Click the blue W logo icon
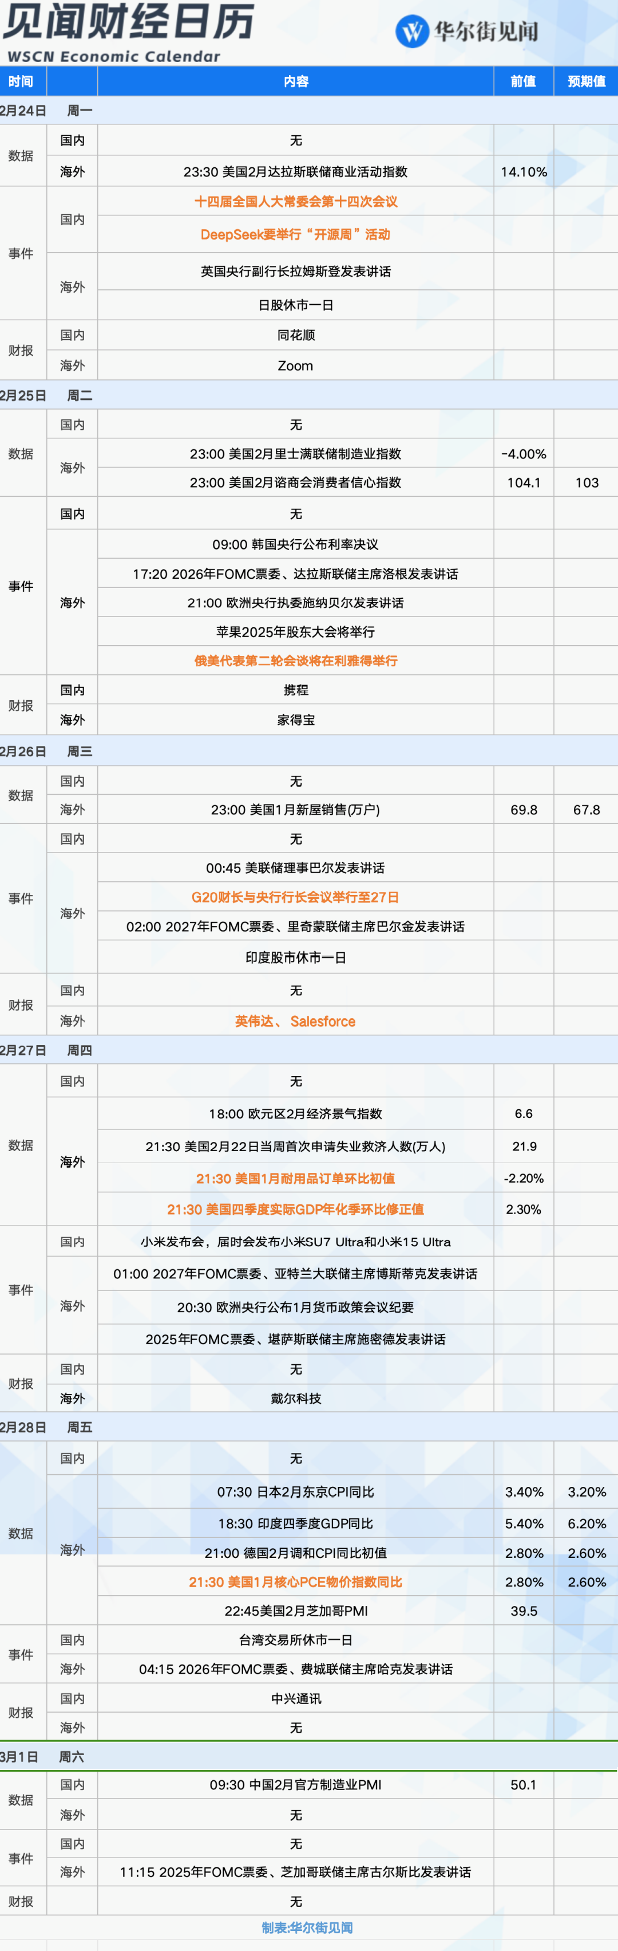The width and height of the screenshot is (618, 1951). (x=412, y=32)
